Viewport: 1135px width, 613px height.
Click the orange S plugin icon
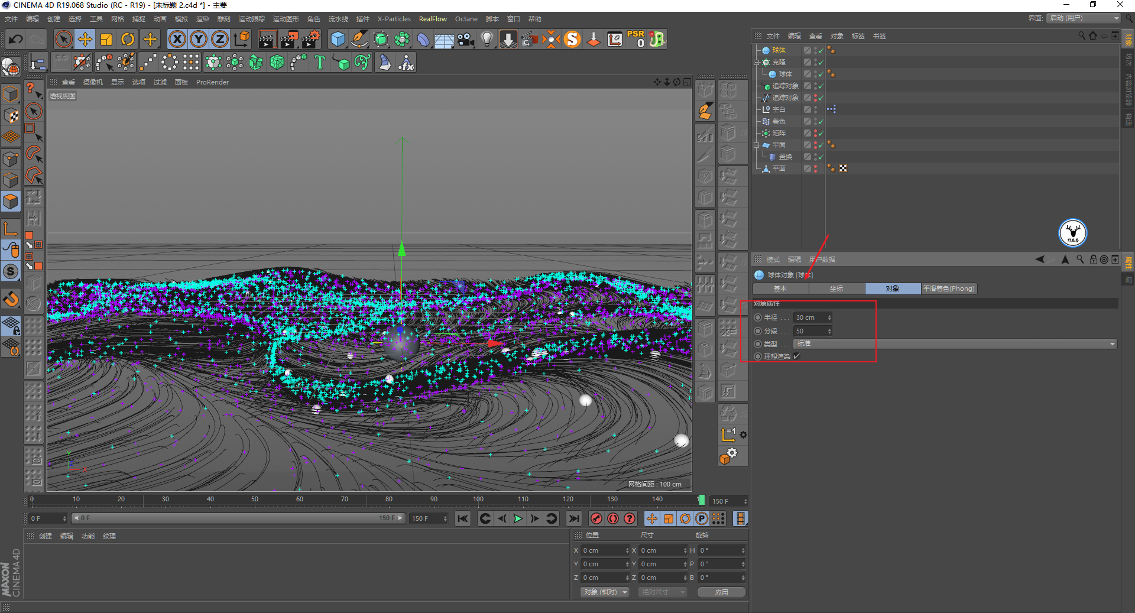click(572, 40)
